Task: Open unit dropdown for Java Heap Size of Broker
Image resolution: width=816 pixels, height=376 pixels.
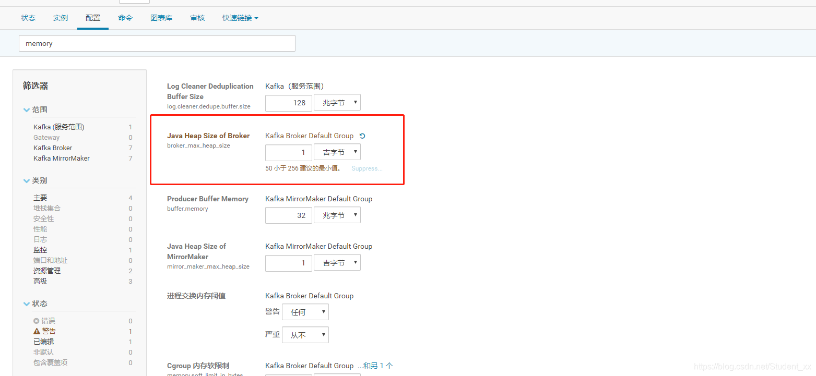Action: pyautogui.click(x=337, y=152)
